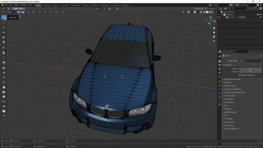Select the Transform tool
The image size is (263, 148).
pos(4,42)
